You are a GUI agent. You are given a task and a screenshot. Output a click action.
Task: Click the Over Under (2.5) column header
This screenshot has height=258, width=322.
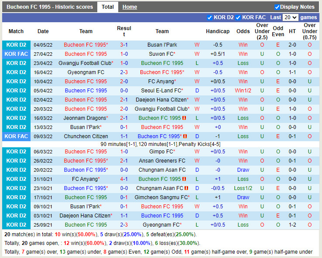point(262,31)
